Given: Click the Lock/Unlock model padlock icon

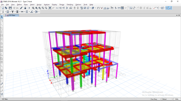Looking at the screenshot, I should pos(25,8).
